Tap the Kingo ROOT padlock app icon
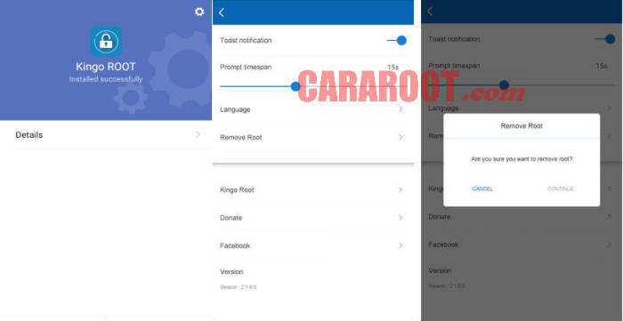This screenshot has height=321, width=623. pos(106,41)
